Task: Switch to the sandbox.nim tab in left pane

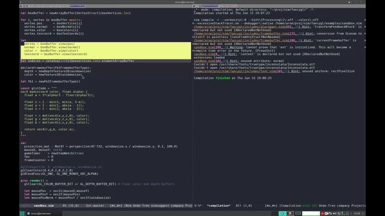Action: (x=78, y=6)
